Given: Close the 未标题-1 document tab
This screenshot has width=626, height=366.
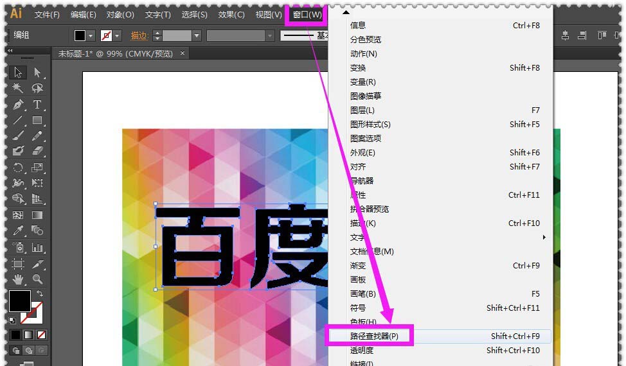Looking at the screenshot, I should pyautogui.click(x=183, y=53).
